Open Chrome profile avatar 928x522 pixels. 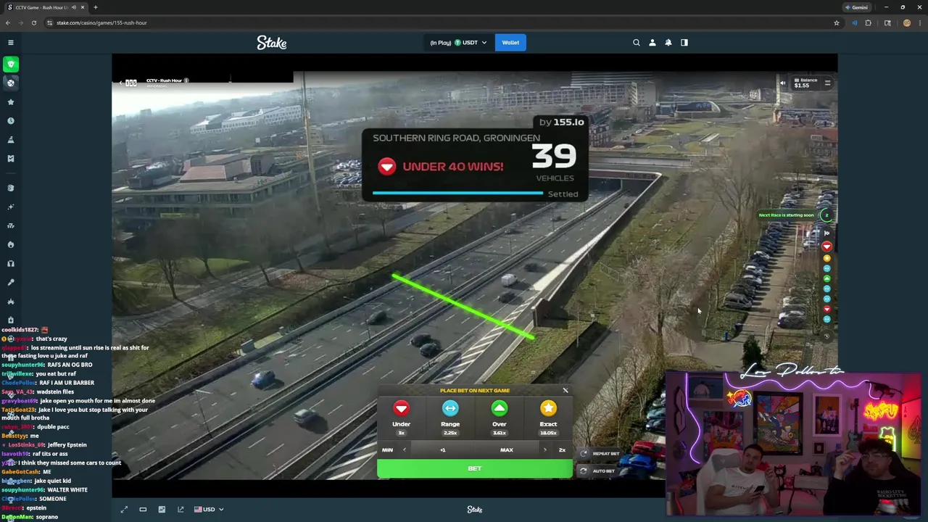click(x=906, y=22)
